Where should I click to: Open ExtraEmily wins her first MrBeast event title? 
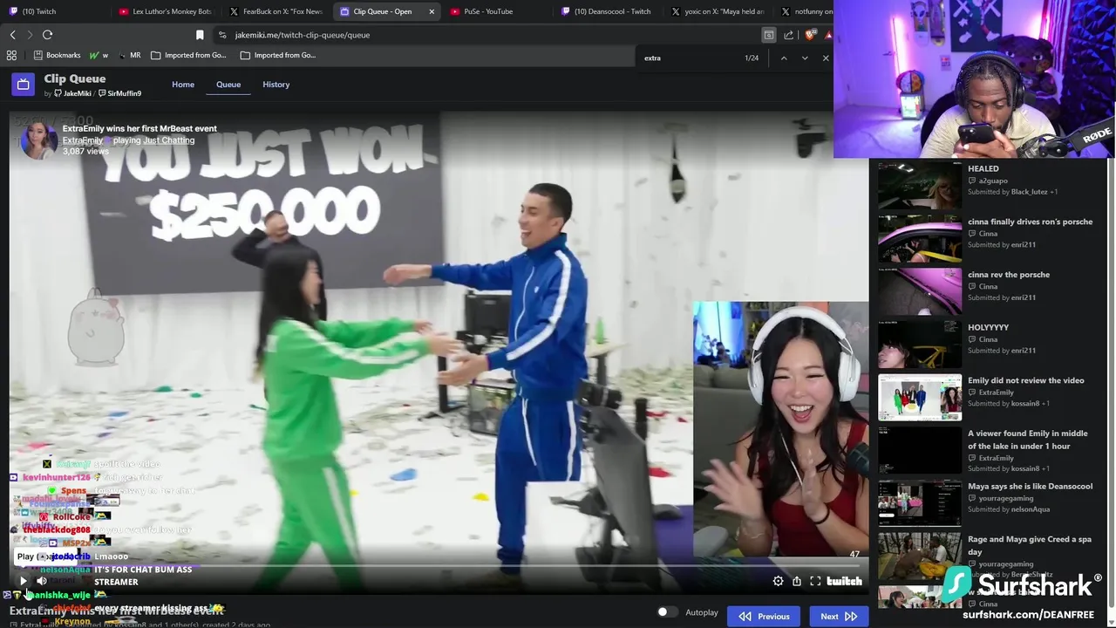tap(139, 128)
